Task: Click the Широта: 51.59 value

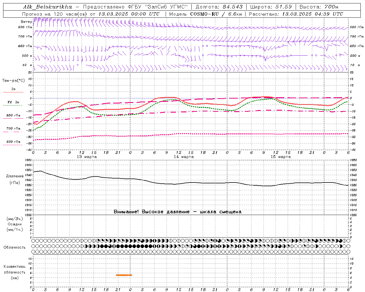Action: (271, 7)
